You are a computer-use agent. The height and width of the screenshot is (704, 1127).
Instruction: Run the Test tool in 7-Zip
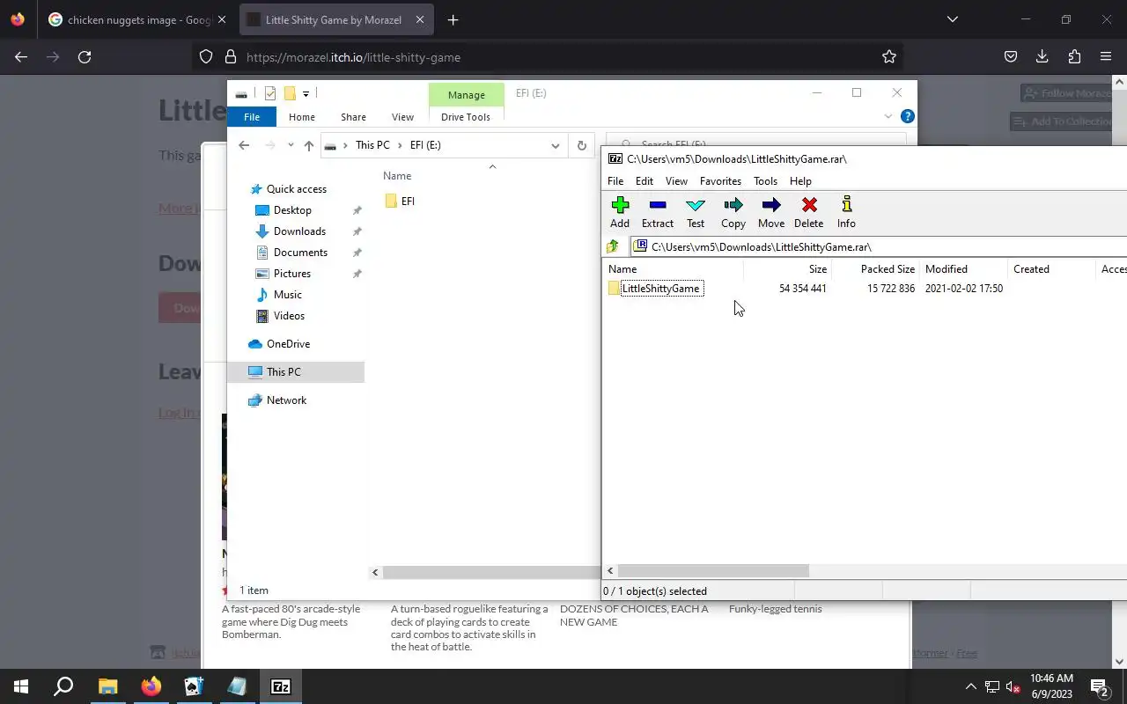coord(696,212)
